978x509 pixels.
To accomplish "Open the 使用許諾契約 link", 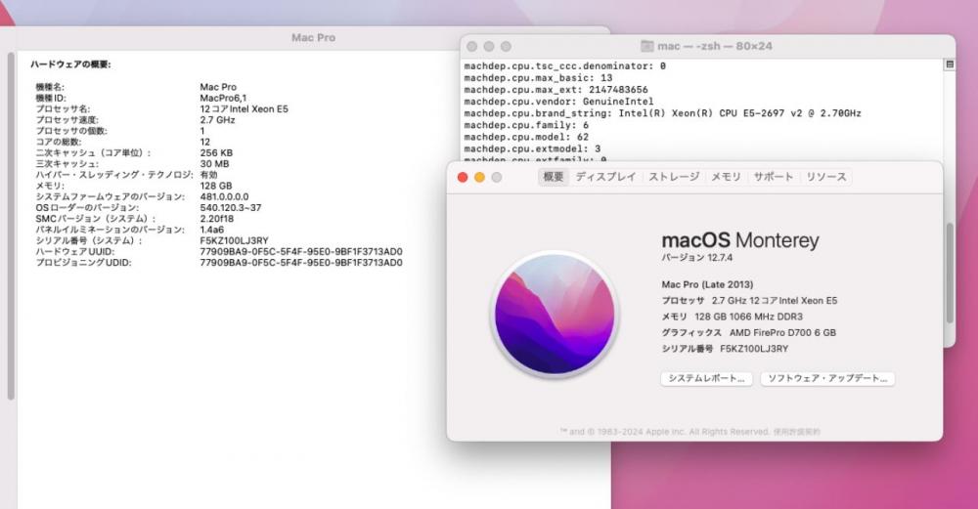I will (796, 431).
